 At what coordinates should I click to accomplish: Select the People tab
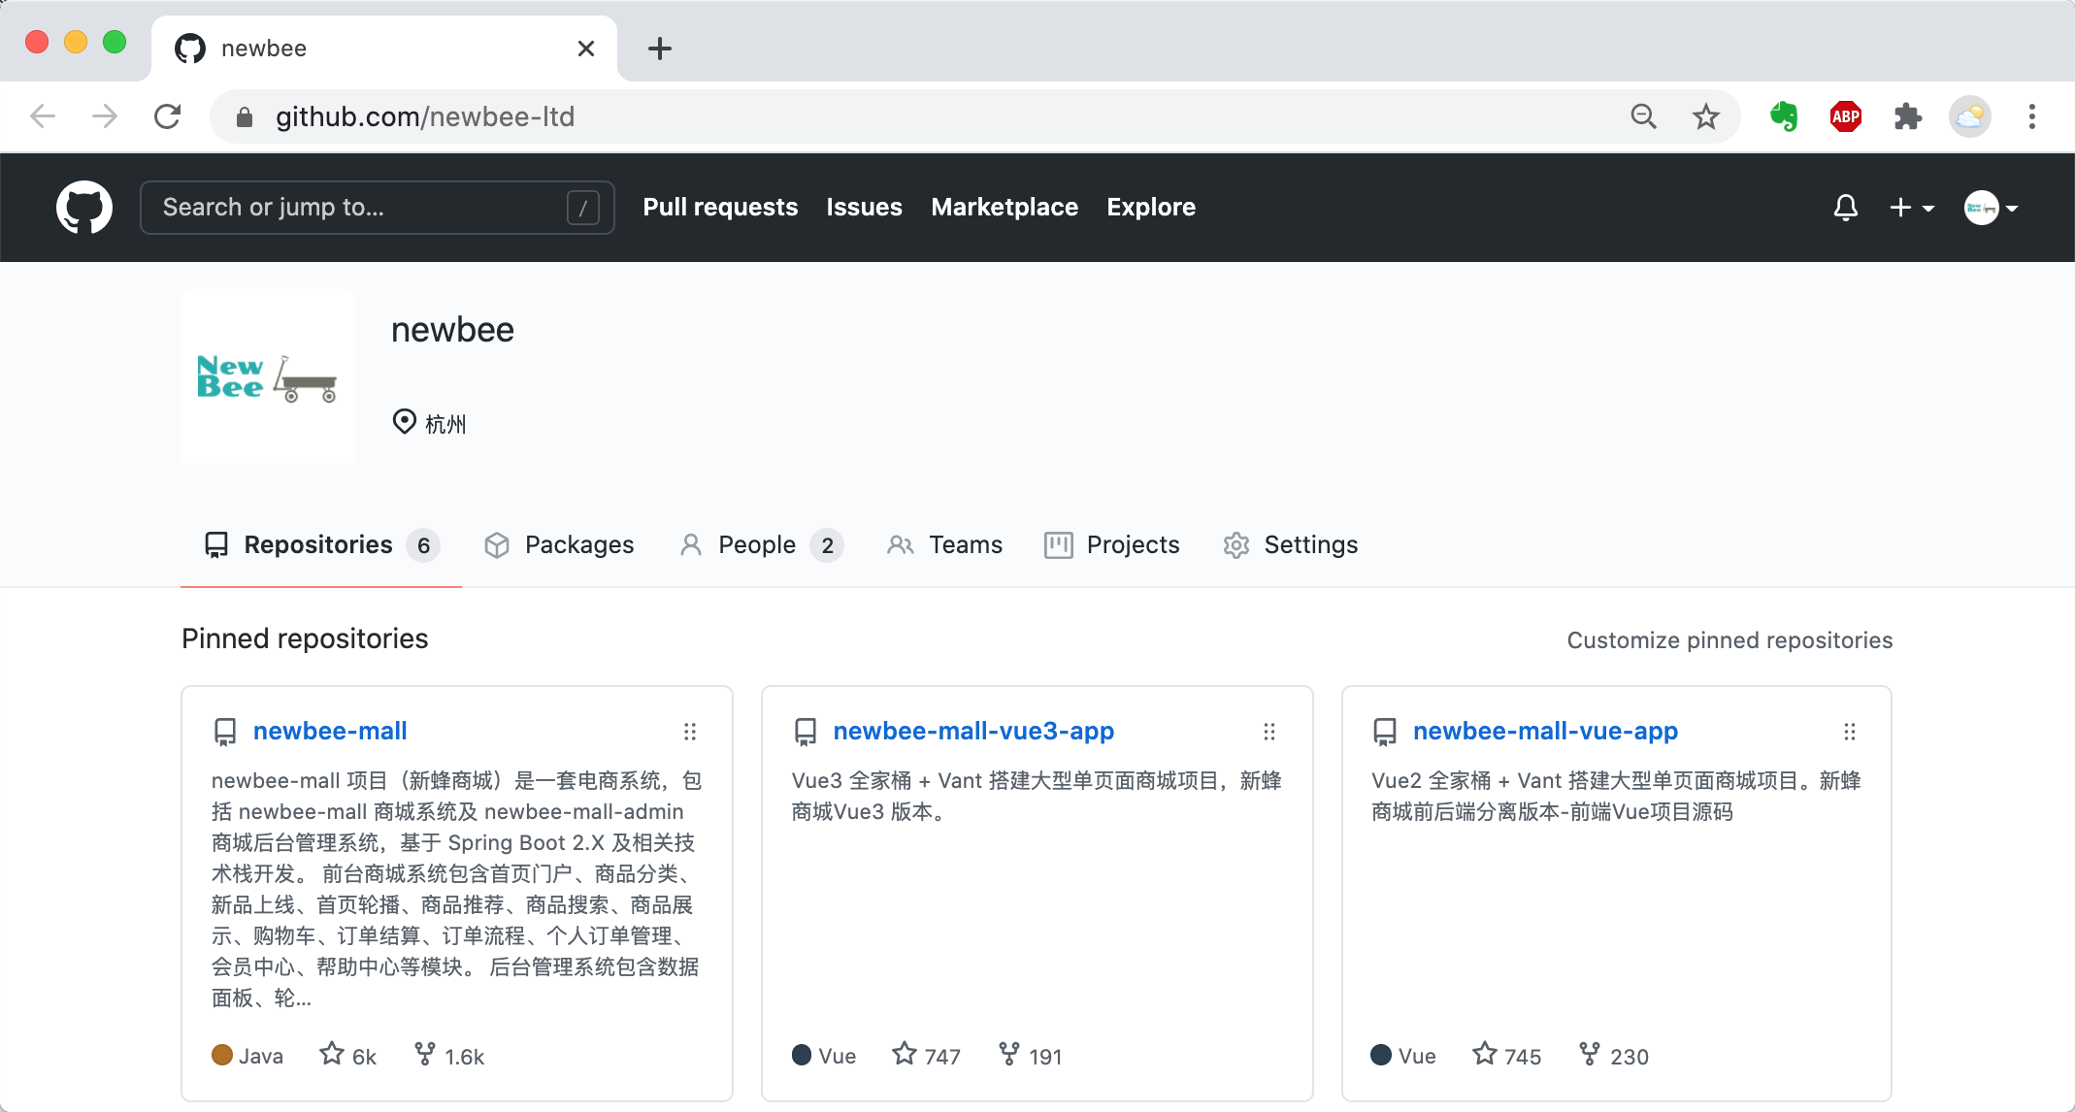(758, 543)
